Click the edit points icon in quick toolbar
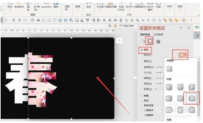203x123 pixels. tap(32, 20)
